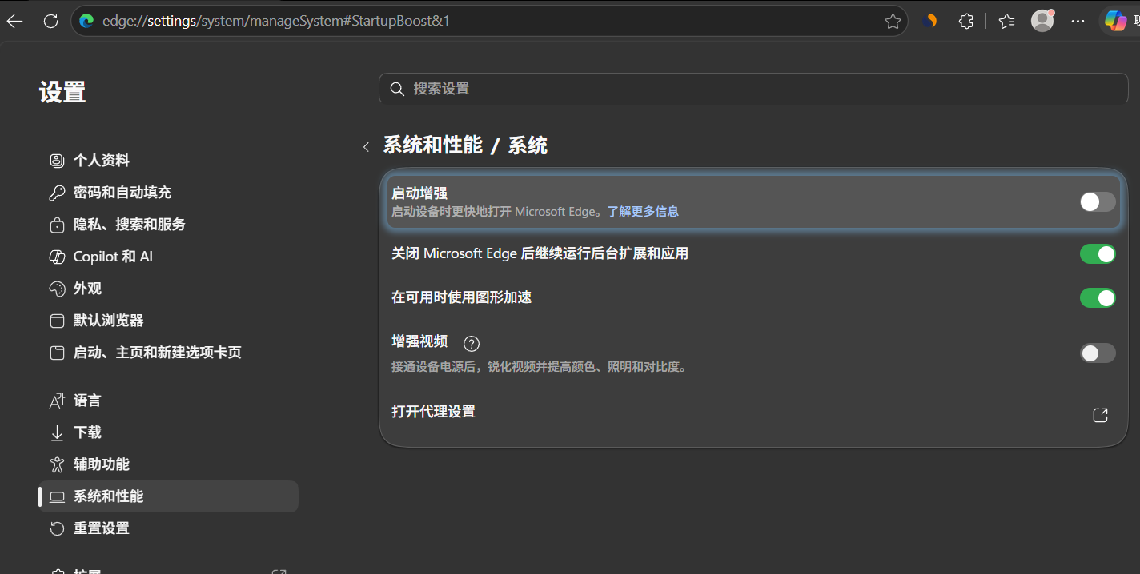The width and height of the screenshot is (1140, 574).
Task: Go to 语言 settings
Action: [x=168, y=401]
